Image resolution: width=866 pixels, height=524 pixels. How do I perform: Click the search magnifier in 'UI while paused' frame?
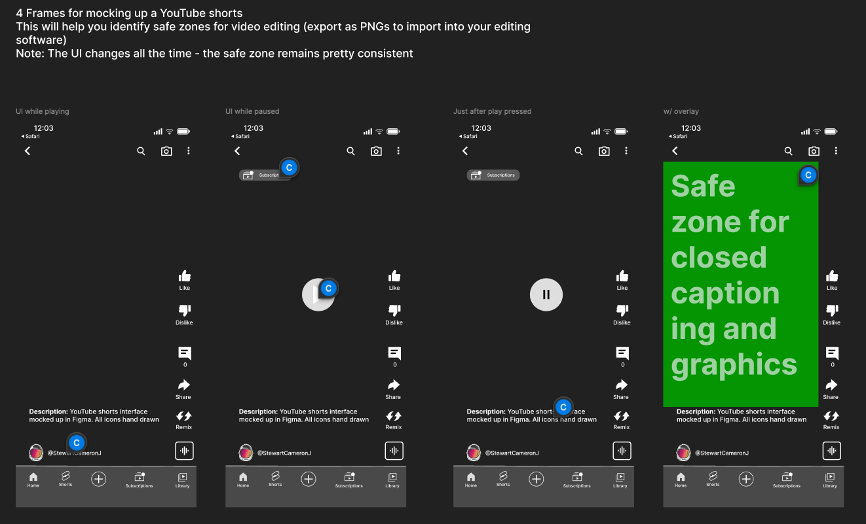[x=351, y=151]
